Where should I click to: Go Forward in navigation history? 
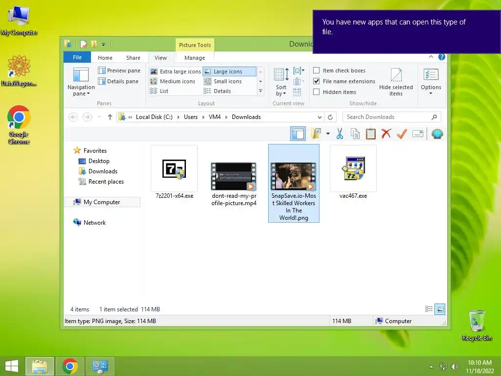(87, 117)
